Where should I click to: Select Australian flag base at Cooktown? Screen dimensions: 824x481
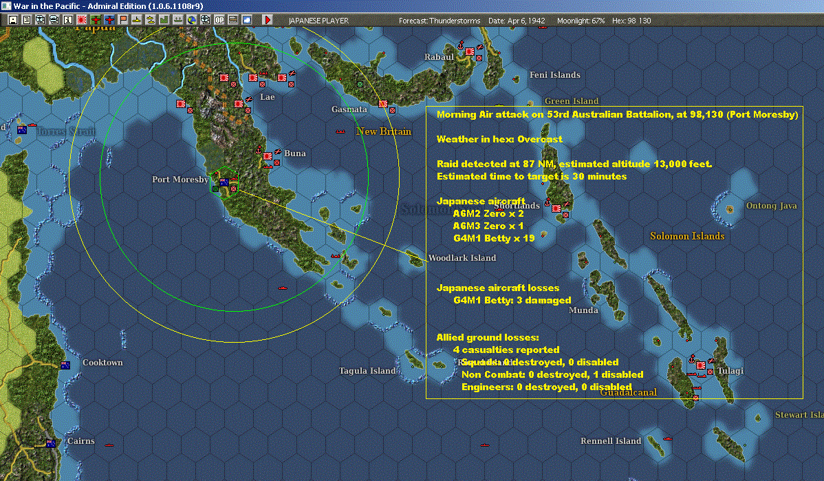tap(65, 365)
